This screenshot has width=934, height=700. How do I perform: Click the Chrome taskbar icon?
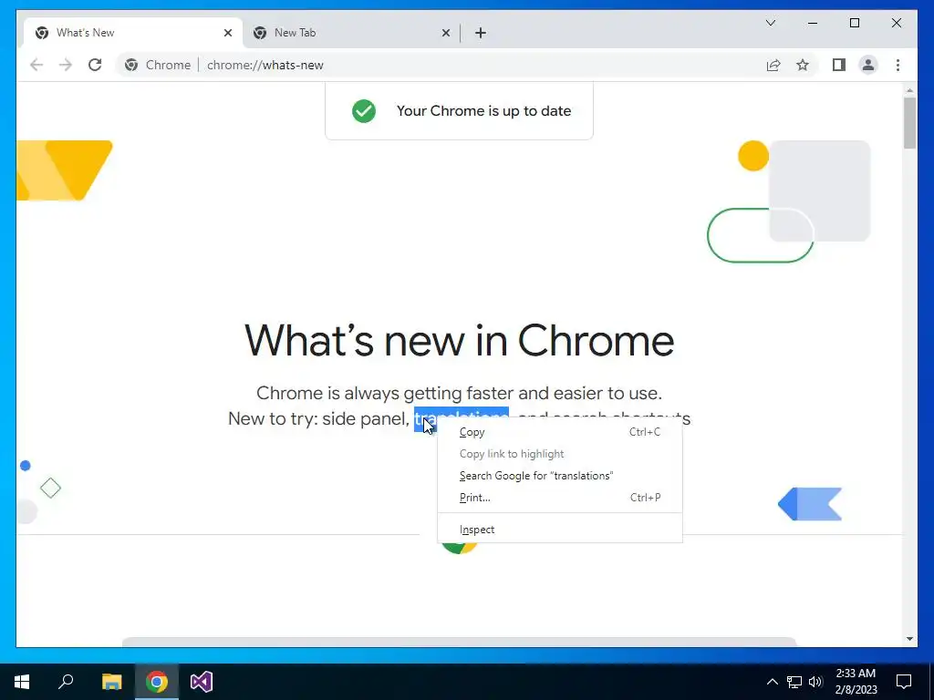[x=157, y=682]
